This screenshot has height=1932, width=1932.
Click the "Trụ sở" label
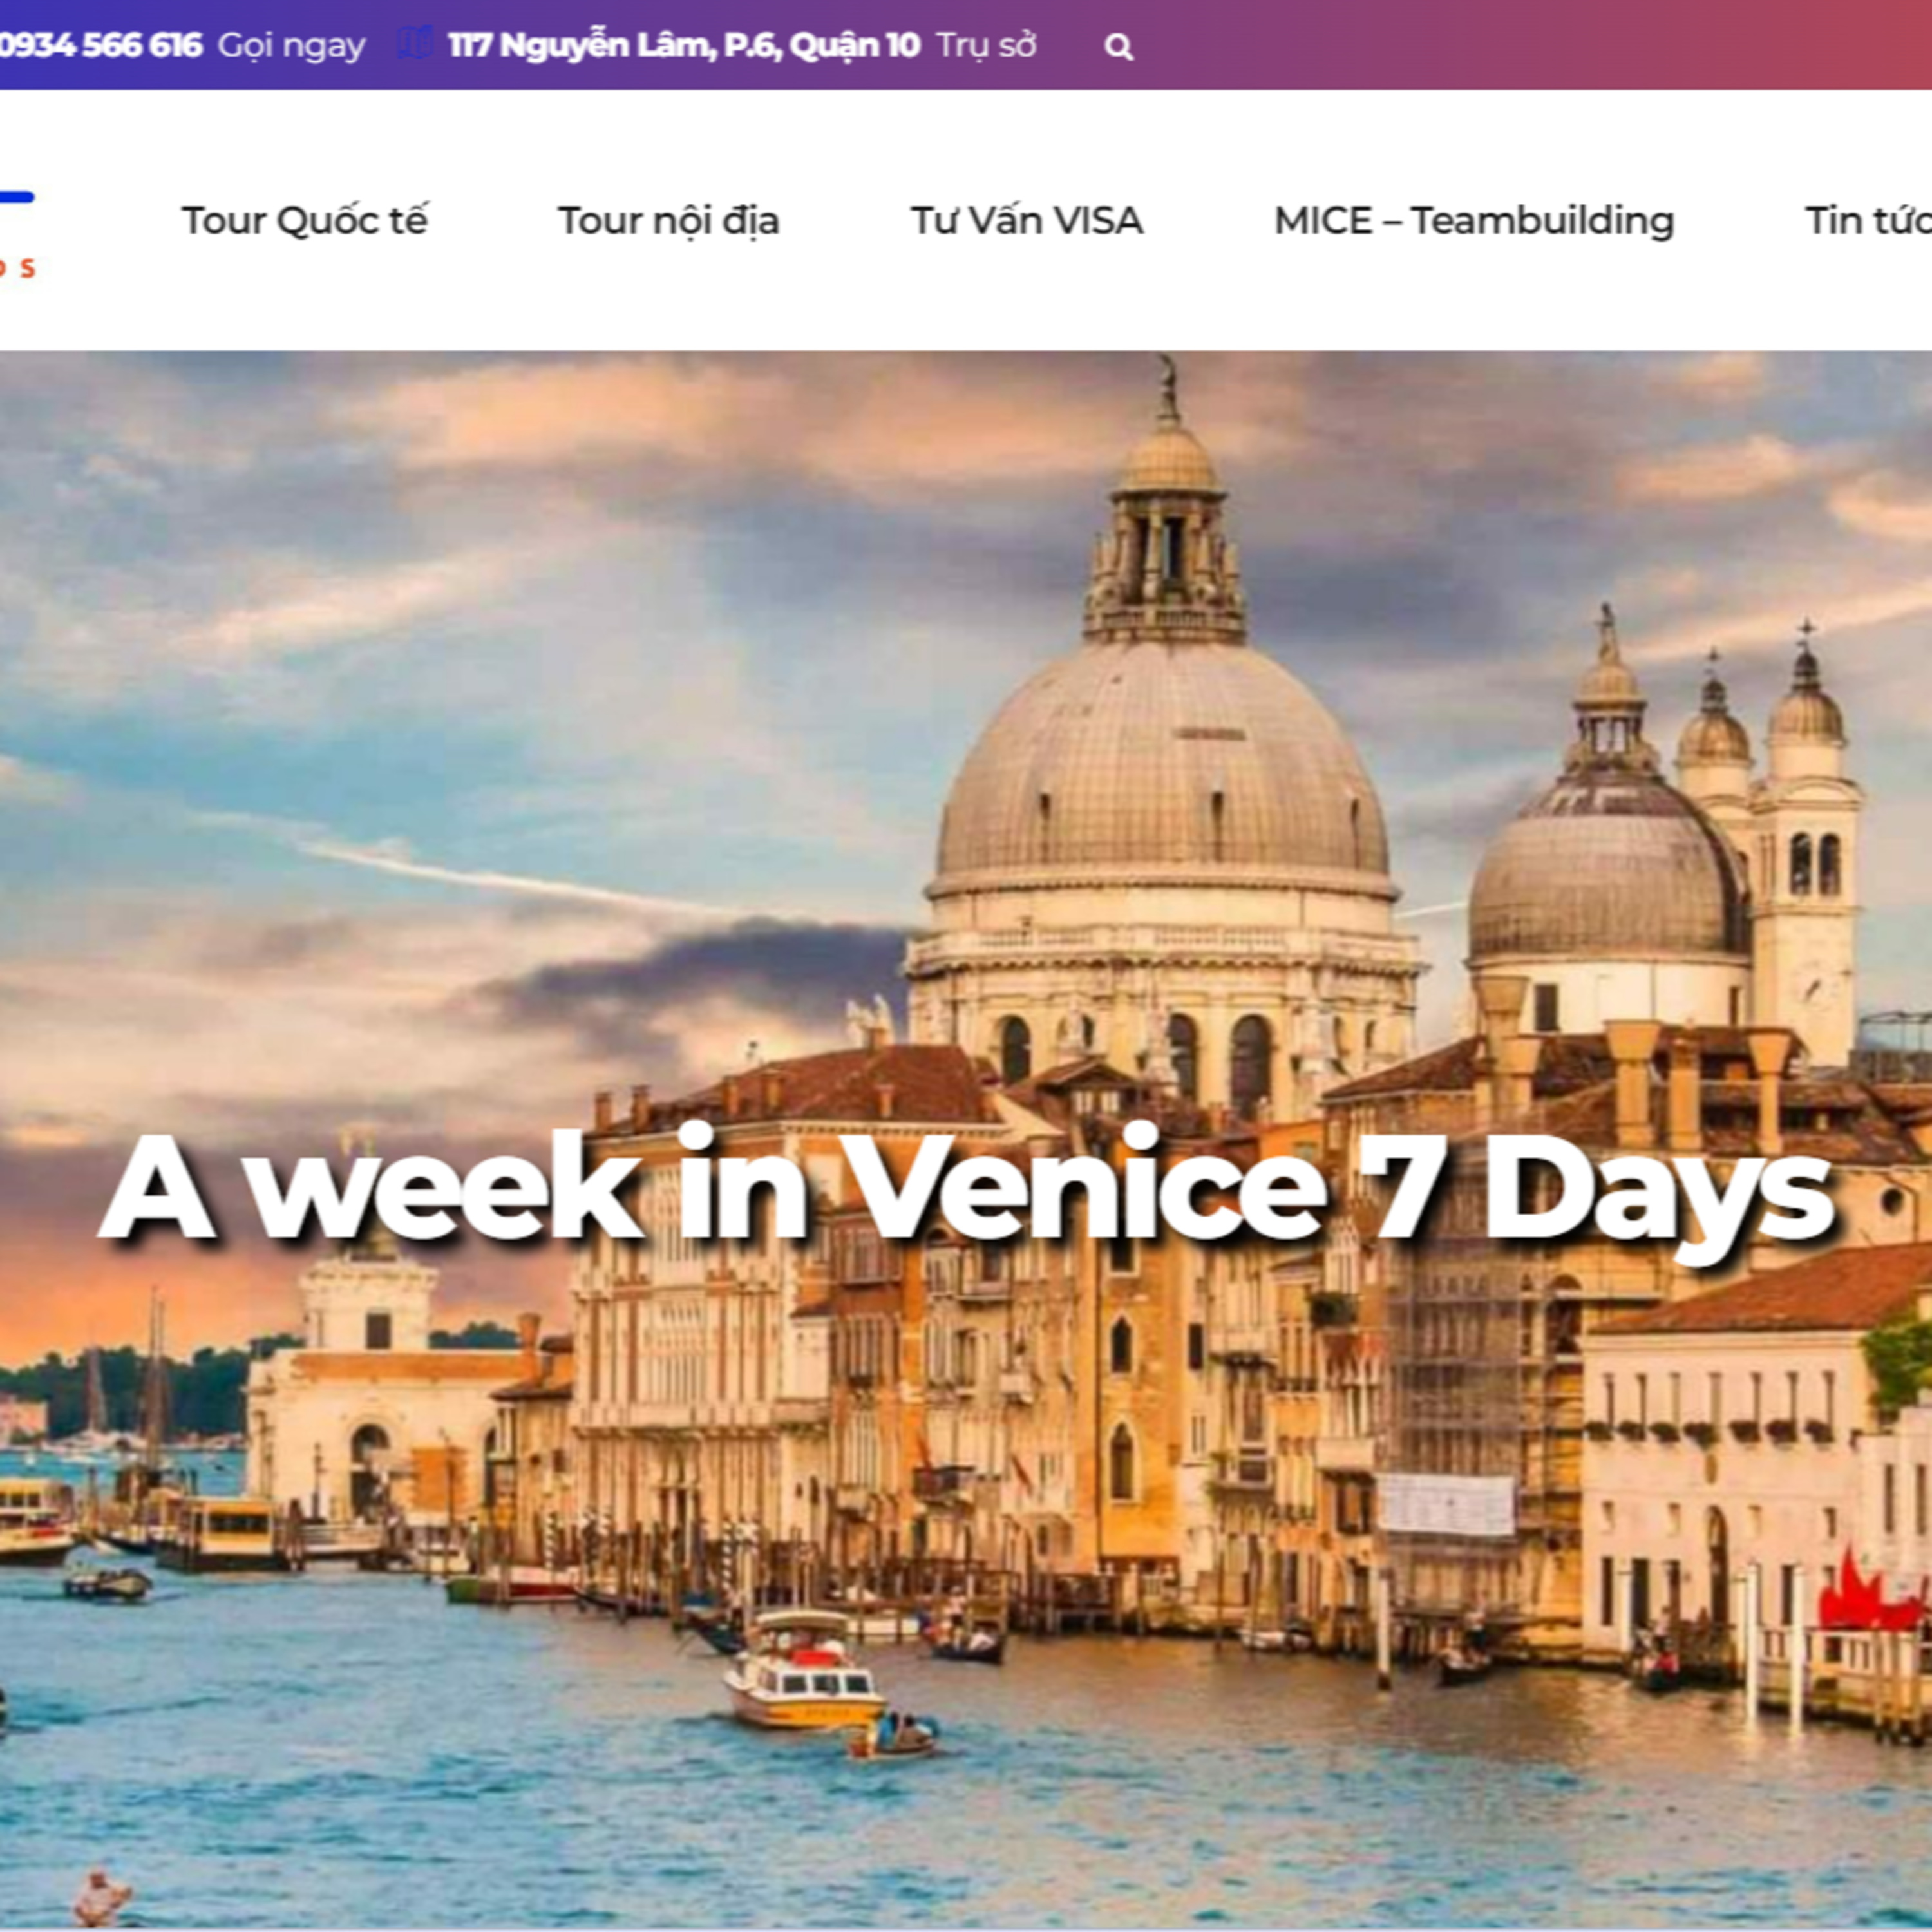point(986,45)
